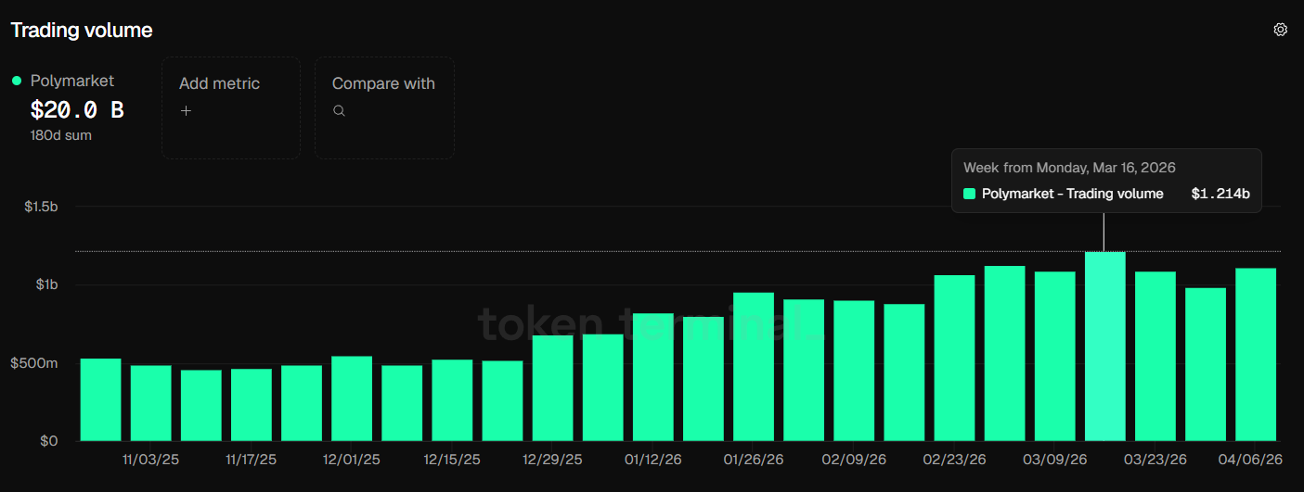Click the bar above the 03/09/26 label
This screenshot has width=1304, height=492.
click(x=1055, y=356)
